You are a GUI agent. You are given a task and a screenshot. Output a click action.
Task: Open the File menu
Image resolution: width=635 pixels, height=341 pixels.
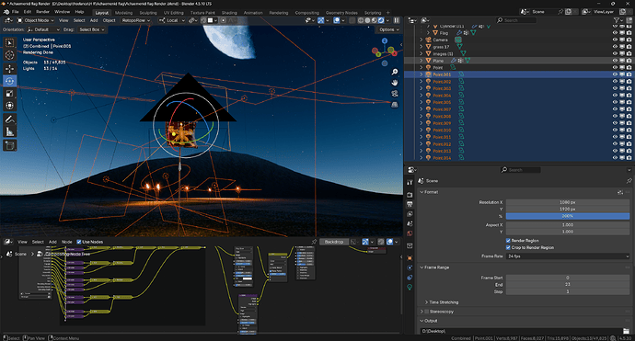(x=15, y=12)
